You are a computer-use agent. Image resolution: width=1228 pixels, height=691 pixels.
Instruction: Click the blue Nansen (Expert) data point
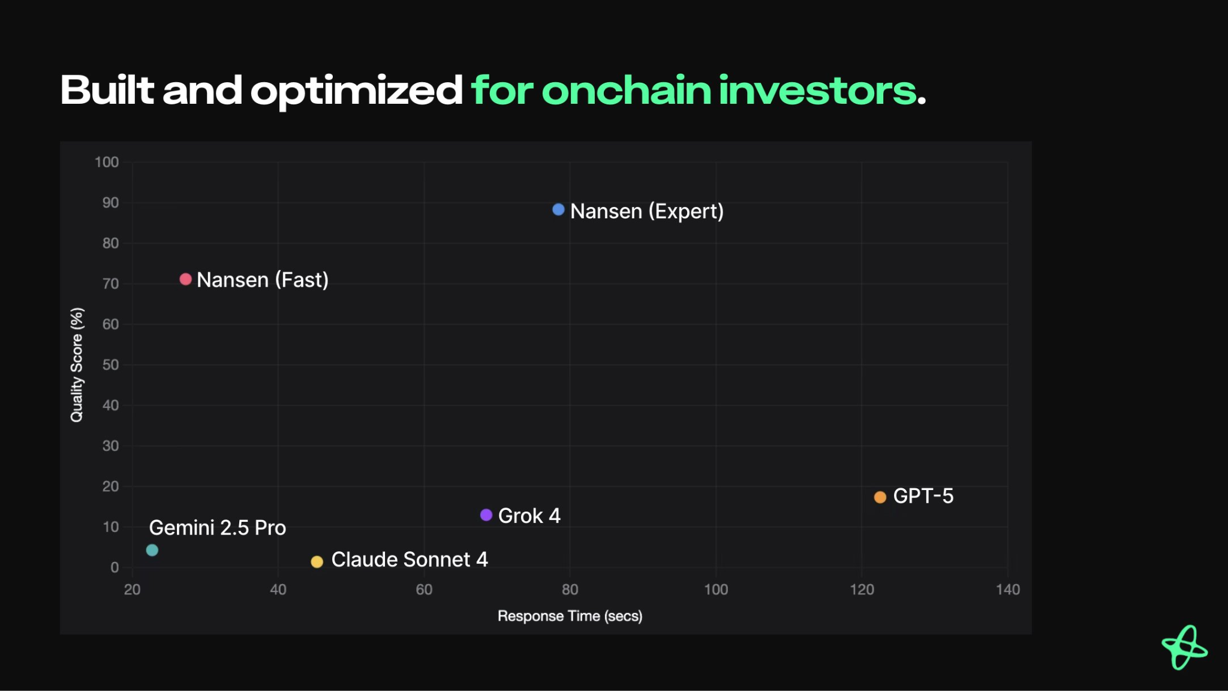tap(558, 210)
